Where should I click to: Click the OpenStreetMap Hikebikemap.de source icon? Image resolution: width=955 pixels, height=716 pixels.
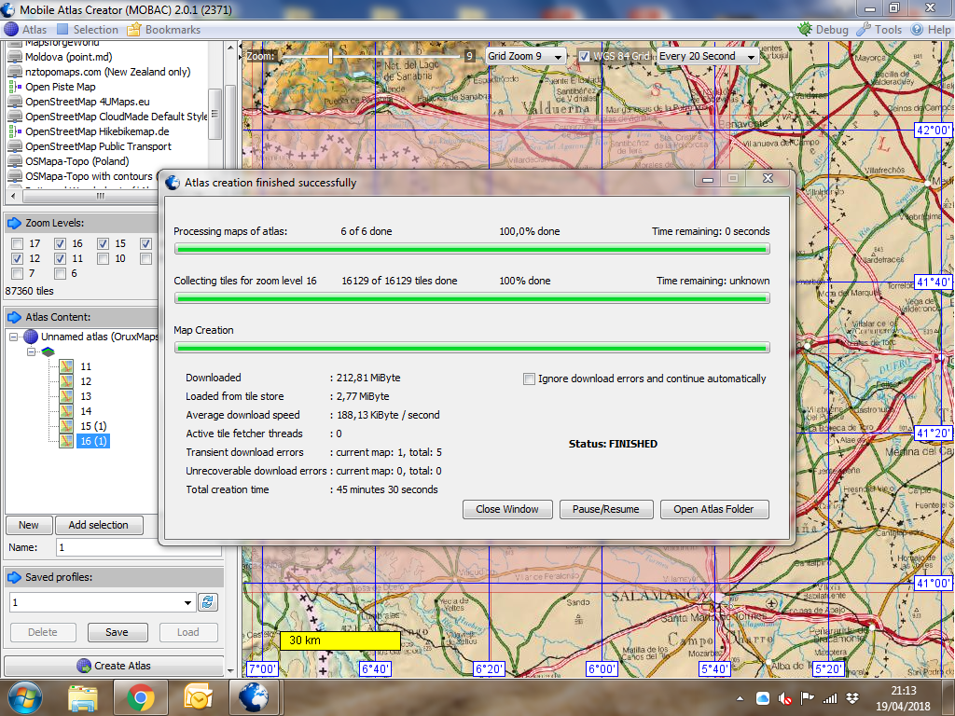(x=15, y=131)
